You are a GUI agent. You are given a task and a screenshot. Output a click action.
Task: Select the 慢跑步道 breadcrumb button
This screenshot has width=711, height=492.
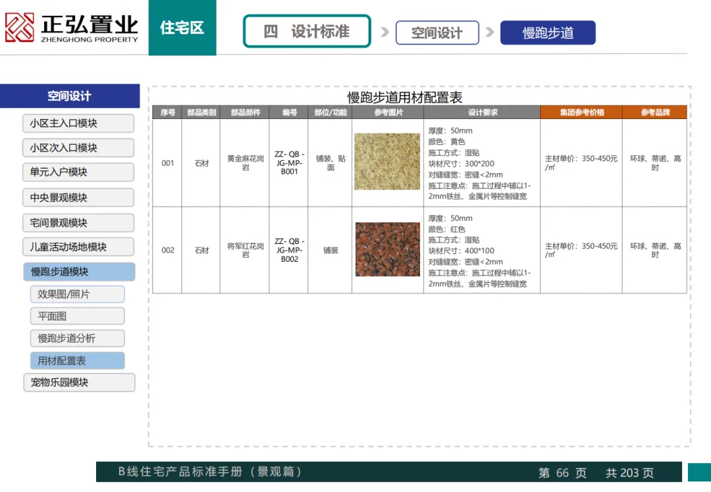coord(548,33)
